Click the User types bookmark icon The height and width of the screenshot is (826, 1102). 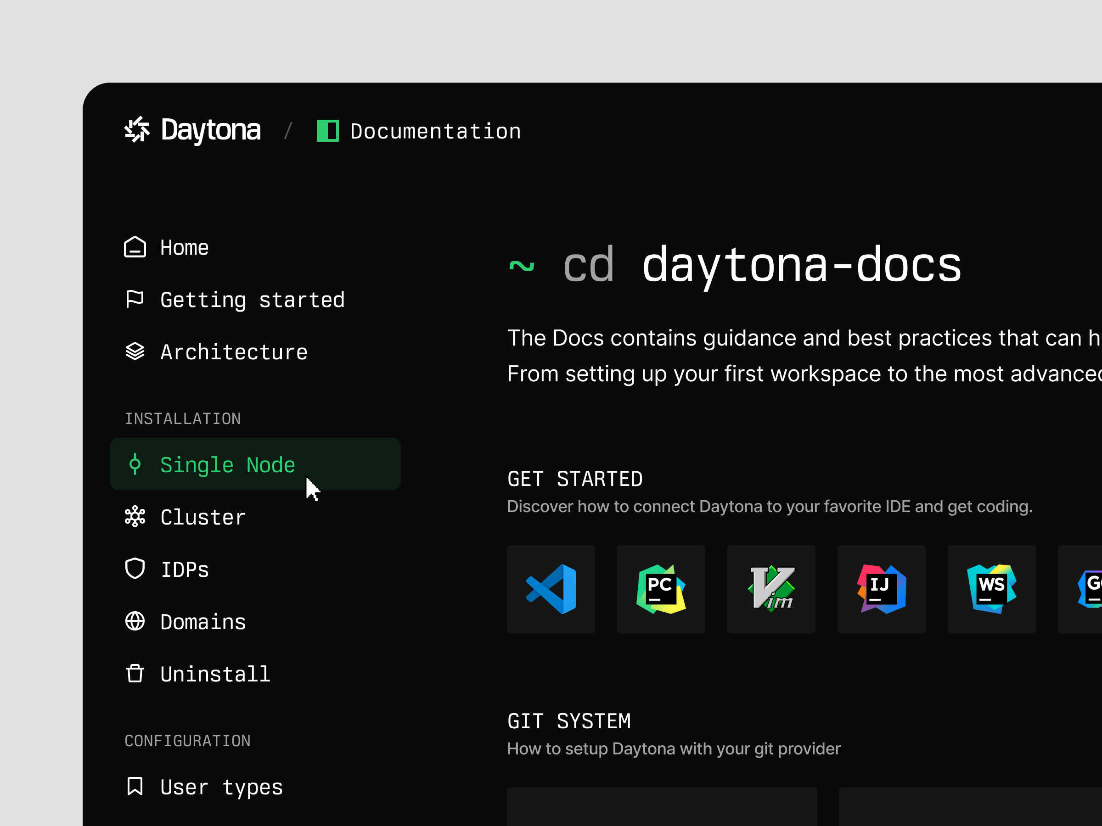pos(135,786)
